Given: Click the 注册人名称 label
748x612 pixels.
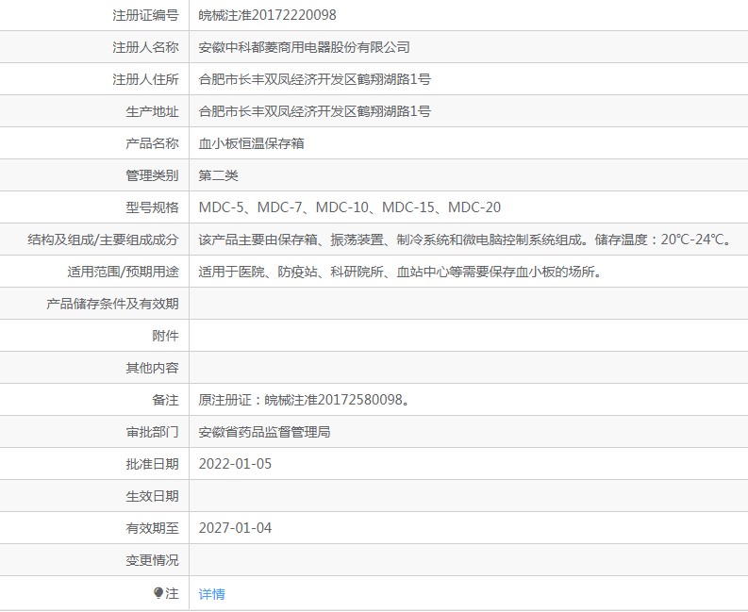Looking at the screenshot, I should (x=145, y=47).
